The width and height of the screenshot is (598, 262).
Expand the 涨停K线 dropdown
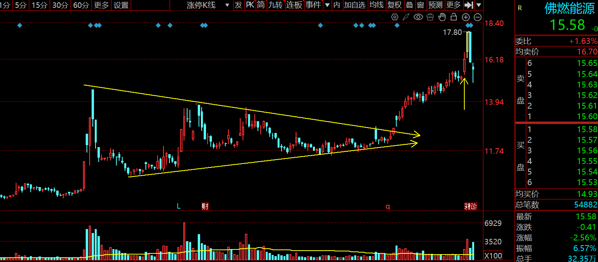tap(227, 5)
